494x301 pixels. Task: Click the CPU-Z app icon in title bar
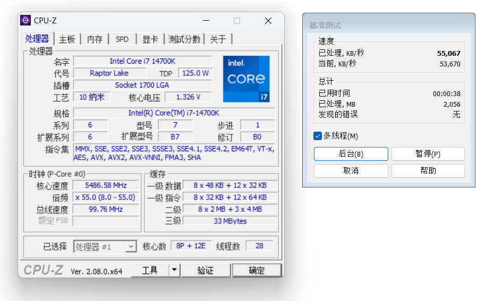pyautogui.click(x=25, y=21)
